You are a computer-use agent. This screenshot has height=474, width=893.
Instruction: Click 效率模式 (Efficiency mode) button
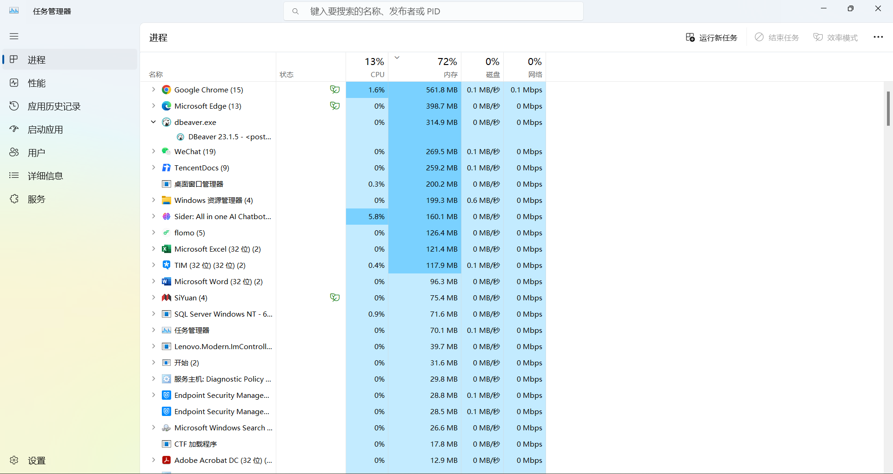835,37
